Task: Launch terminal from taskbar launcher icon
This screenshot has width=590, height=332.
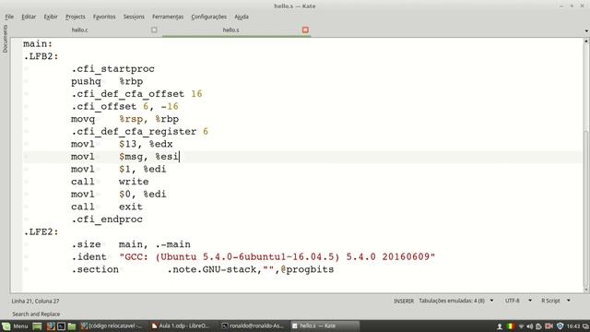Action: coord(61,326)
